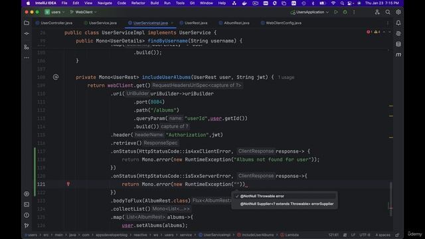Open the Navigate menu
Viewport: 425px width, 239px height.
(x=105, y=3)
